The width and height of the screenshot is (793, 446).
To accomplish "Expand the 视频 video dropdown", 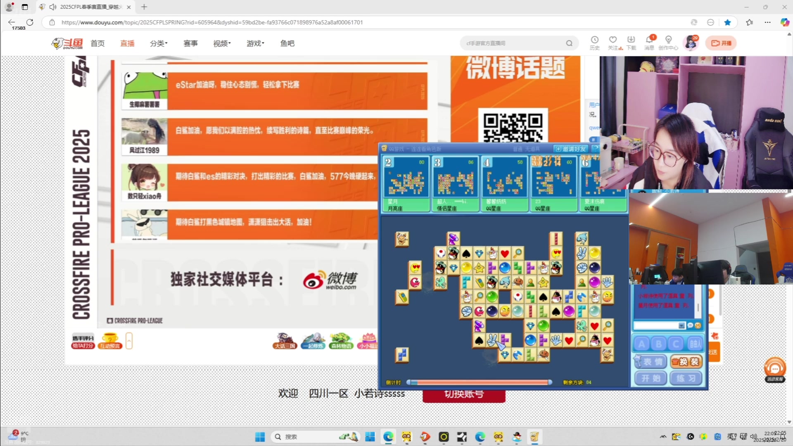I will coord(222,43).
